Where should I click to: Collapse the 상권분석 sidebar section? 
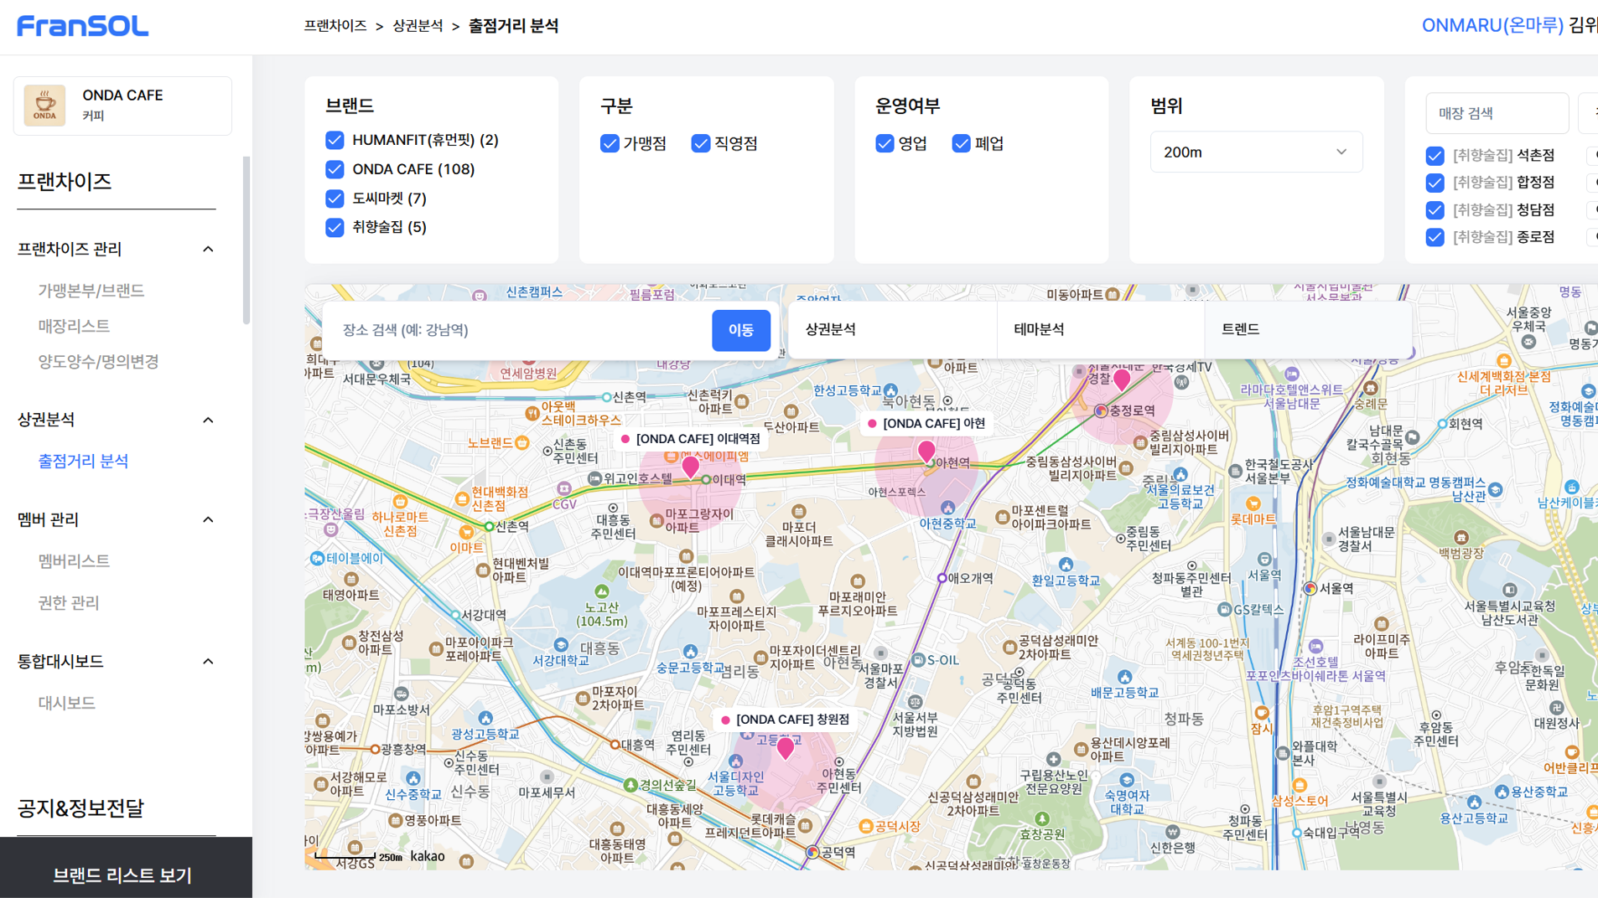click(208, 420)
